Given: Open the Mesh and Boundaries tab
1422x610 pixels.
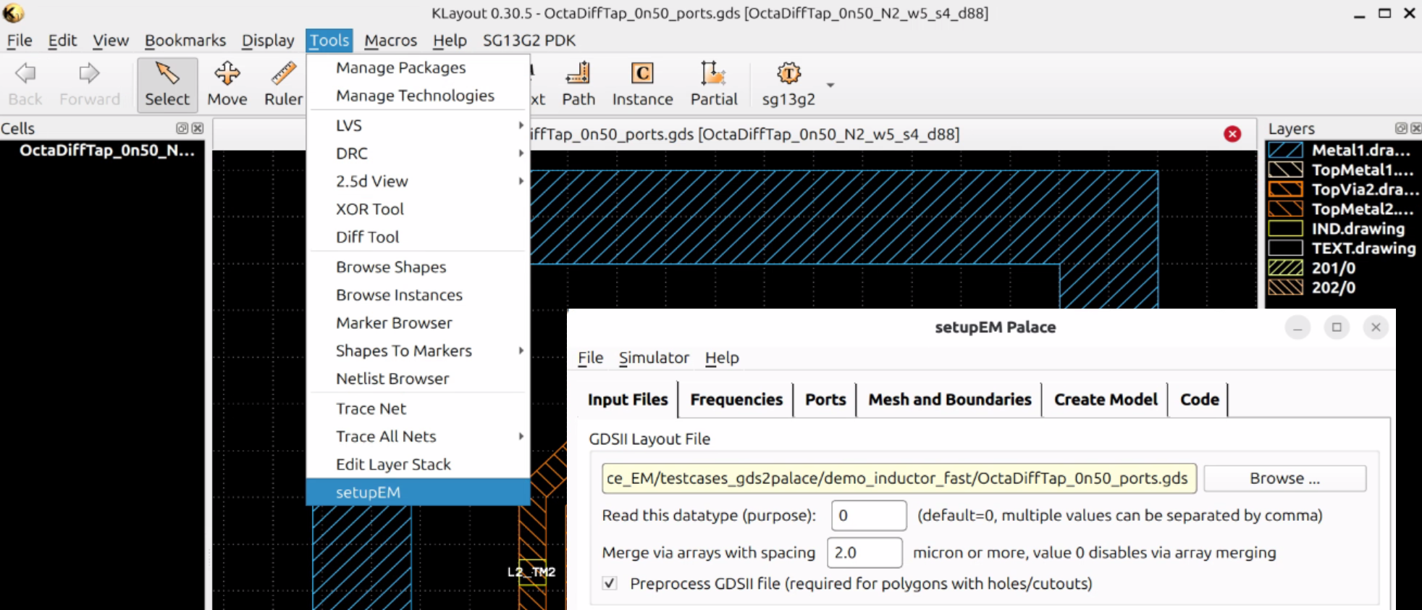Looking at the screenshot, I should click(950, 400).
